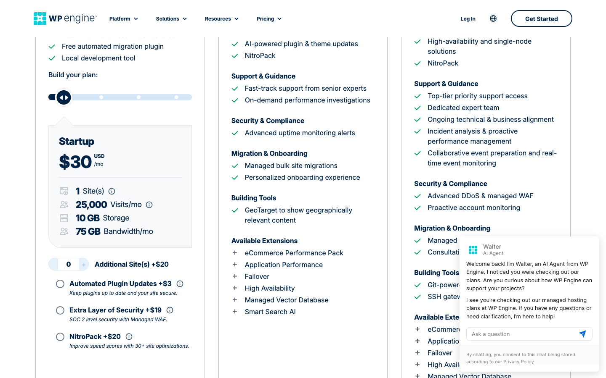Screen dimensions: 606x378
Task: Click the Managed Vector Database text in middle column
Action: (287, 300)
